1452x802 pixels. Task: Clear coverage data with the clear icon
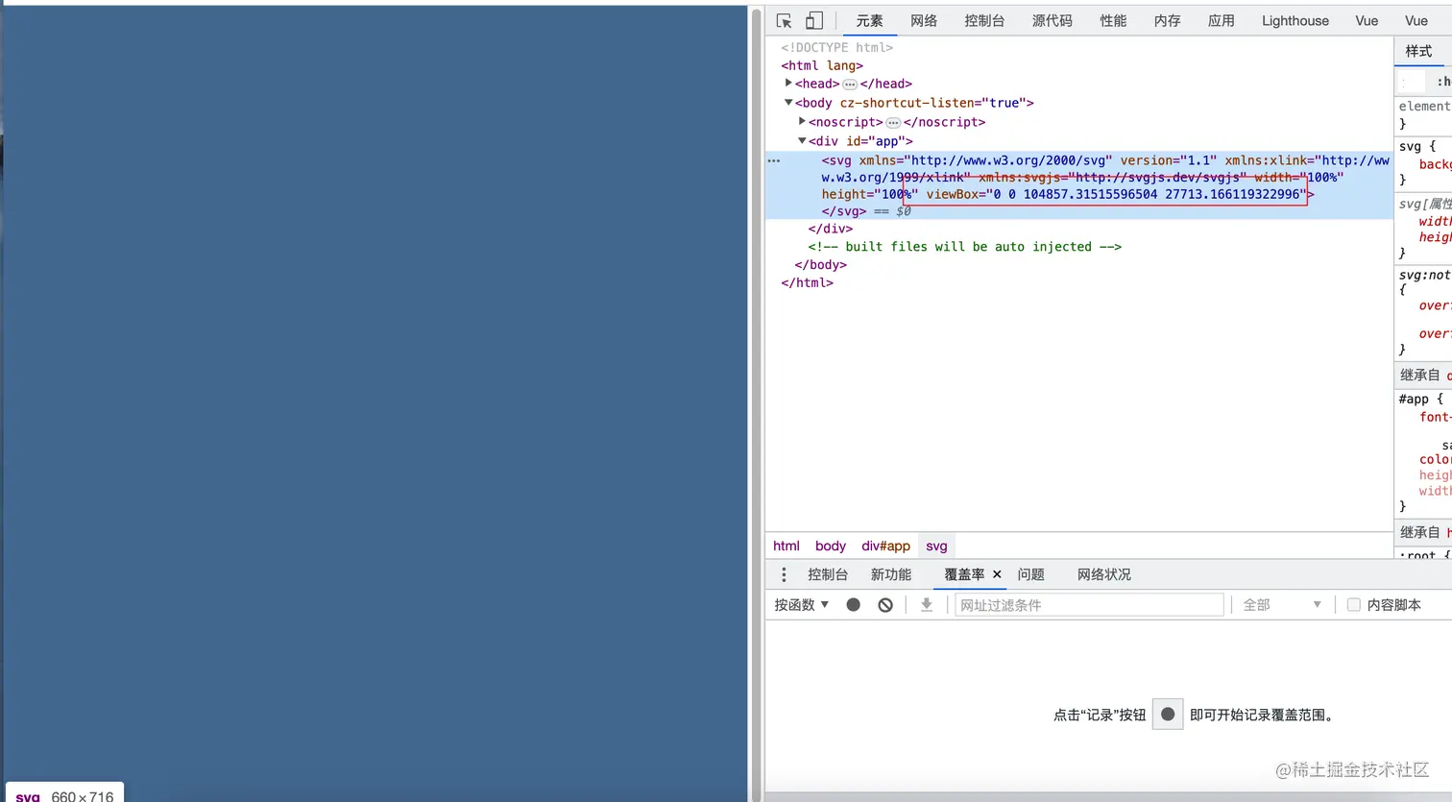pos(885,605)
